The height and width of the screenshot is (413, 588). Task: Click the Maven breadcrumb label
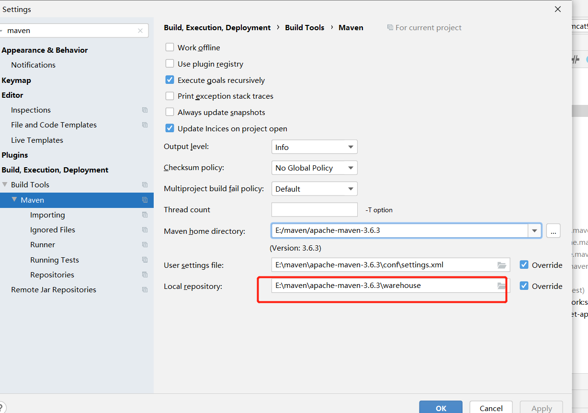tap(351, 28)
